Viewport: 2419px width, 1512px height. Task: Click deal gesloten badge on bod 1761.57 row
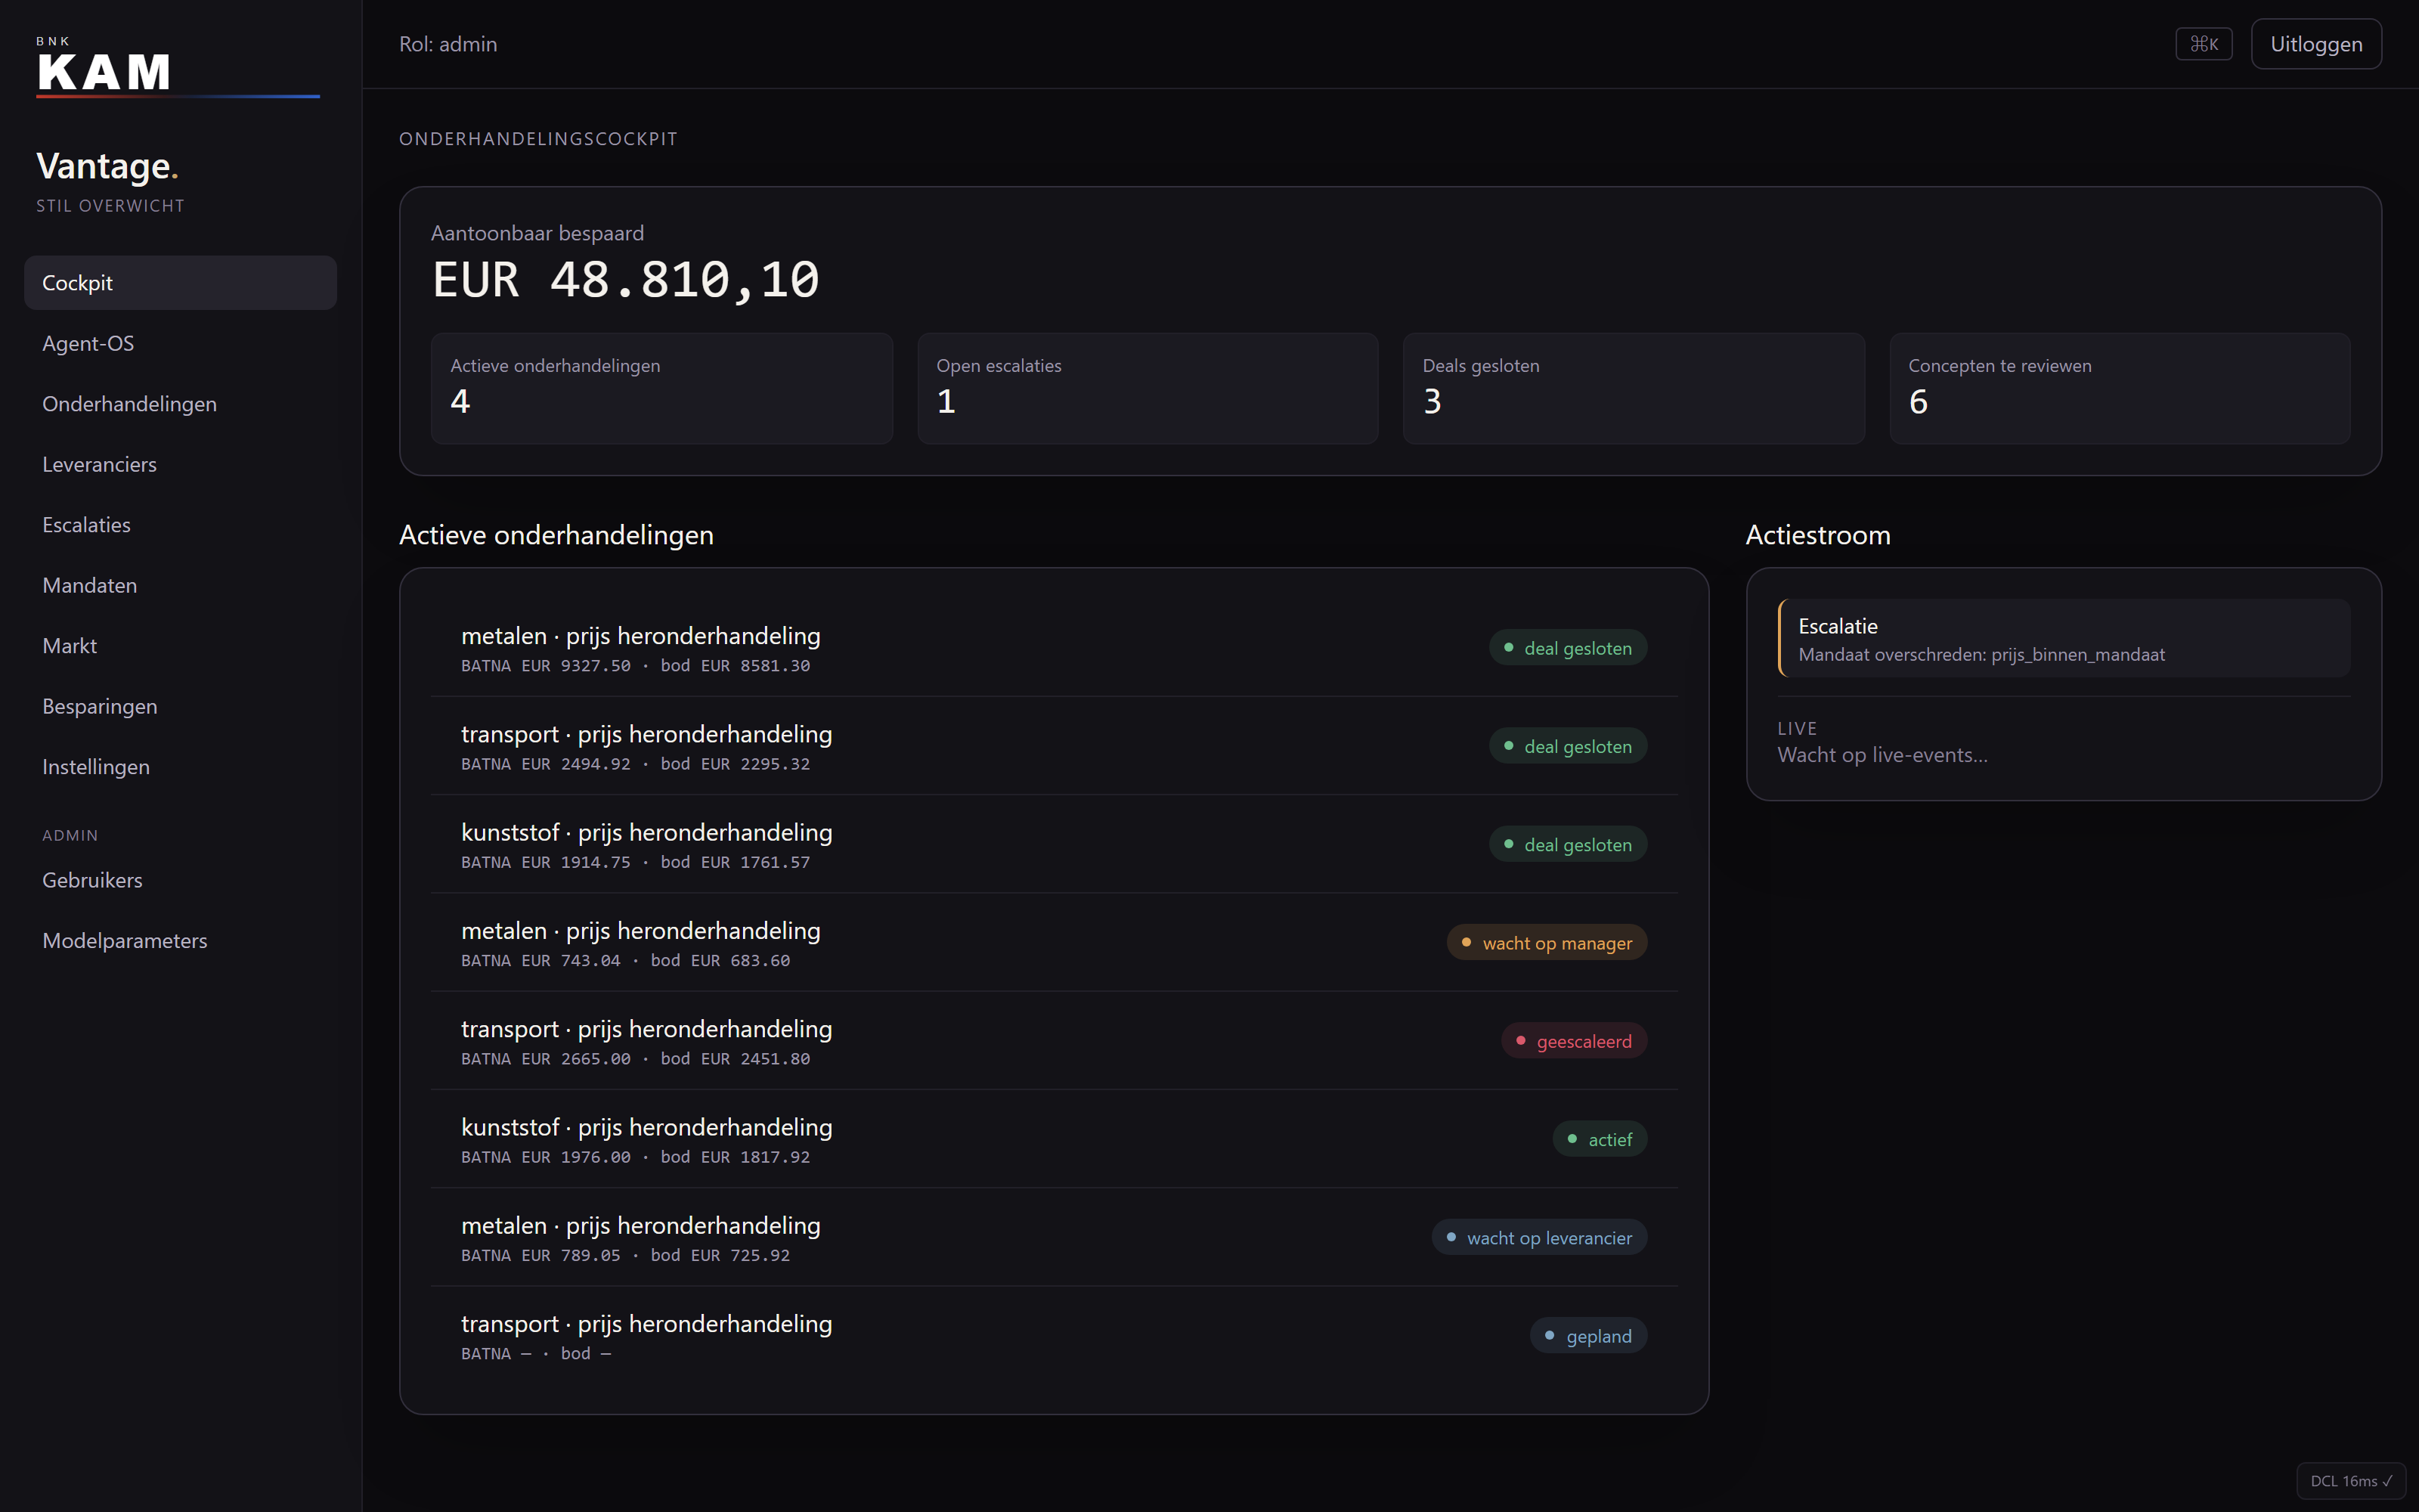click(x=1567, y=844)
